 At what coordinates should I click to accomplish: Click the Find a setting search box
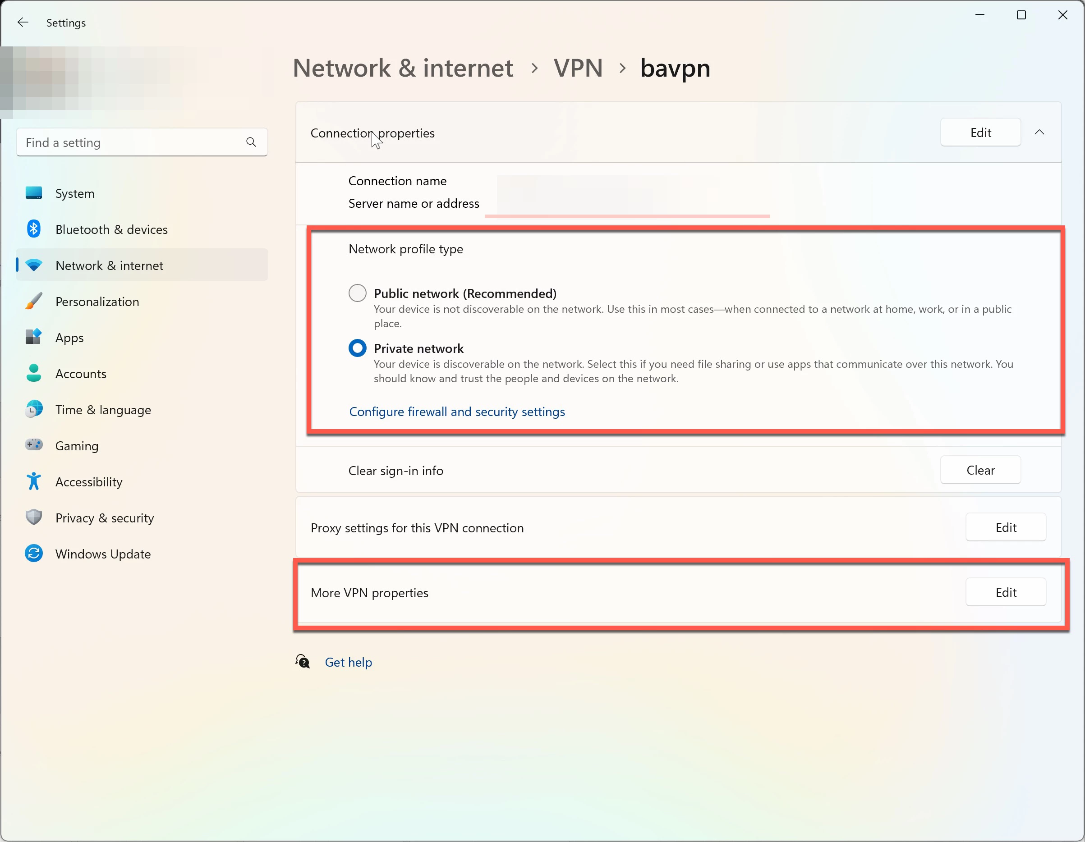pyautogui.click(x=142, y=142)
